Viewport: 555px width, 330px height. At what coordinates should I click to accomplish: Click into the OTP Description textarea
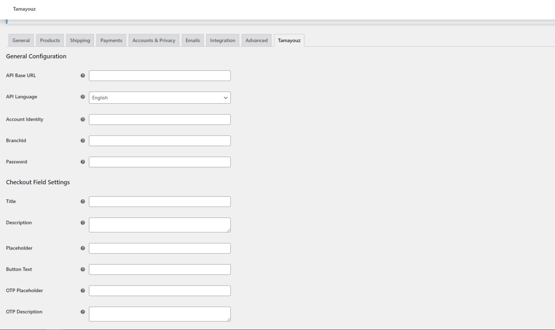(160, 314)
